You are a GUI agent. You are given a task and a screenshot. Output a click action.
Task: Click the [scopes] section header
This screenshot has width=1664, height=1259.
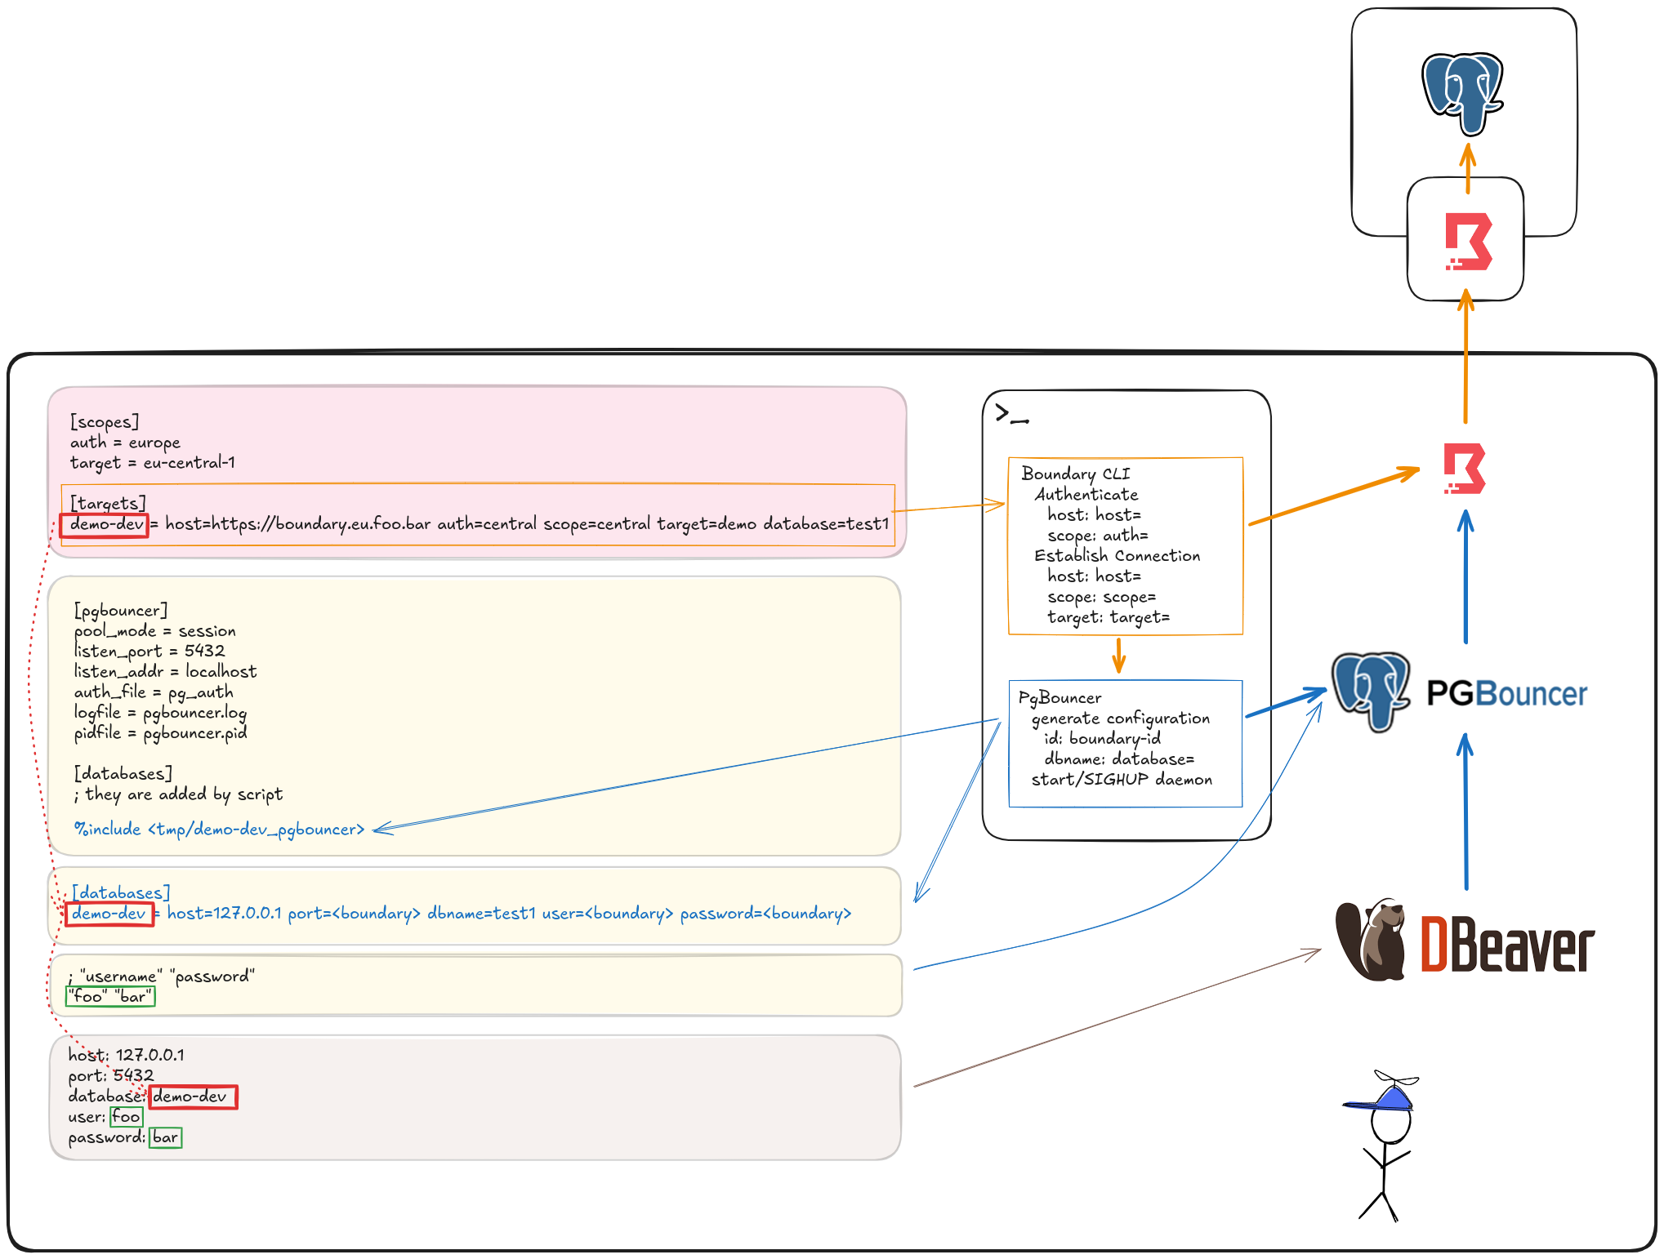105,422
